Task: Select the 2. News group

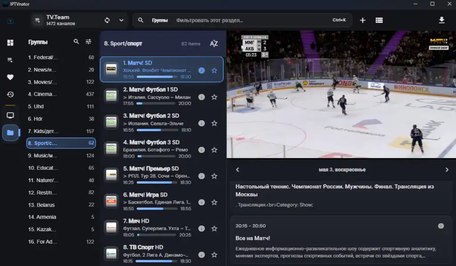Action: pos(61,70)
